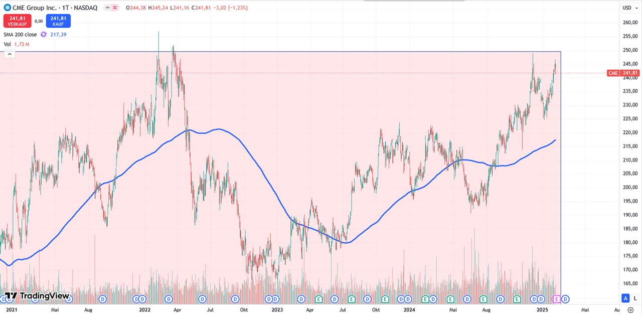Click the earnings E marker at July 2023
The image size is (642, 315).
click(352, 299)
